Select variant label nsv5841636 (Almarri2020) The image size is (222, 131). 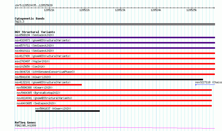tap(33, 77)
